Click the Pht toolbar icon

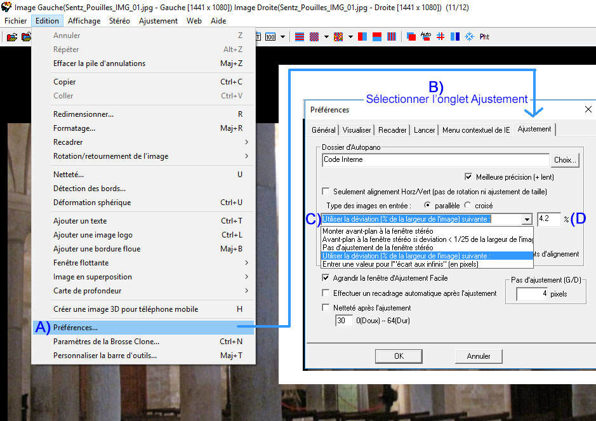tap(484, 37)
